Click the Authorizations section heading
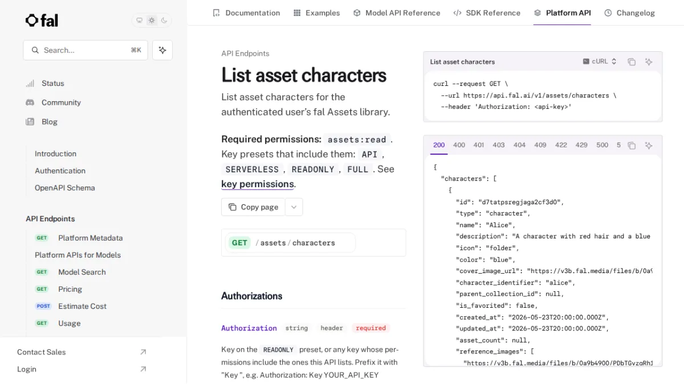684x384 pixels. click(x=252, y=296)
